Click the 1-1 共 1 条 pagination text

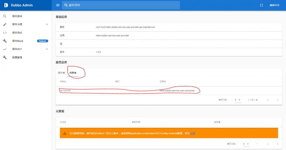(253, 100)
